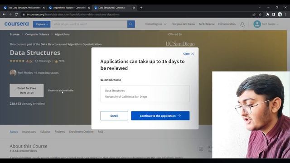Open the share page icon in address bar
The width and height of the screenshot is (290, 163).
coord(254,14)
